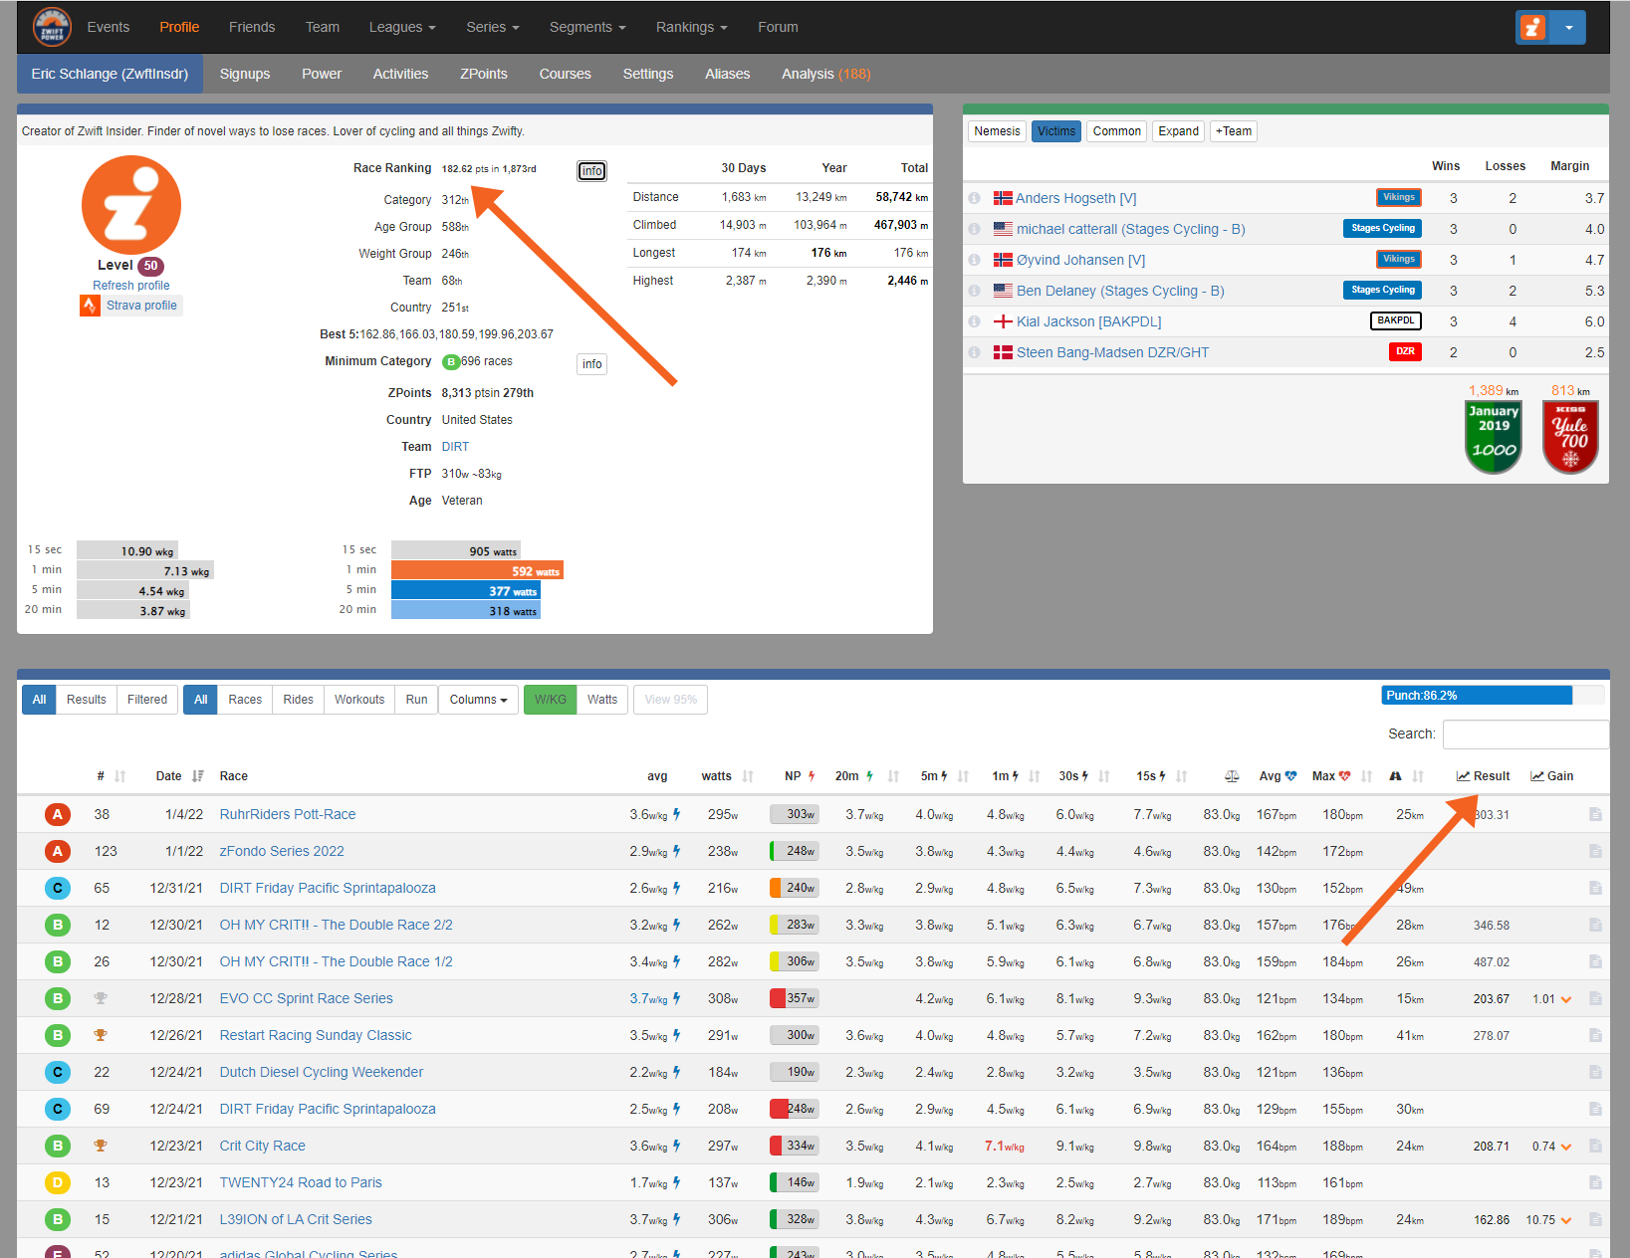Click the orange 592 watts one-minute bar

(477, 570)
